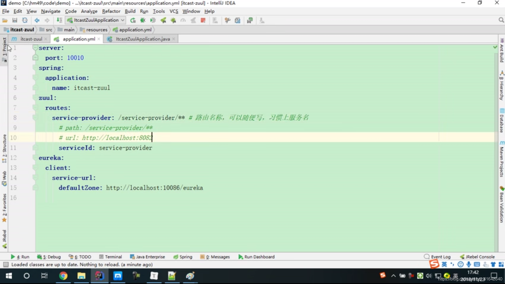Toggle the Ant Build panel

pos(502,50)
